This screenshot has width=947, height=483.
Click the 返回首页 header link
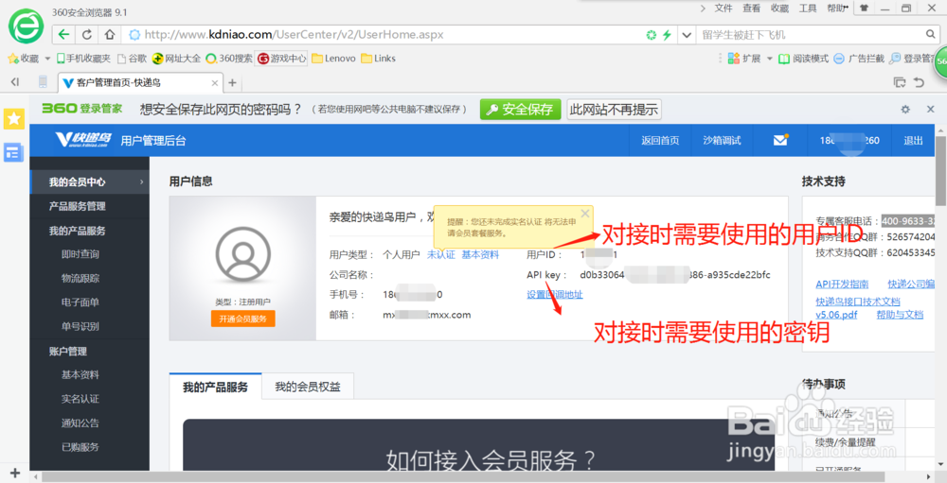(x=660, y=141)
